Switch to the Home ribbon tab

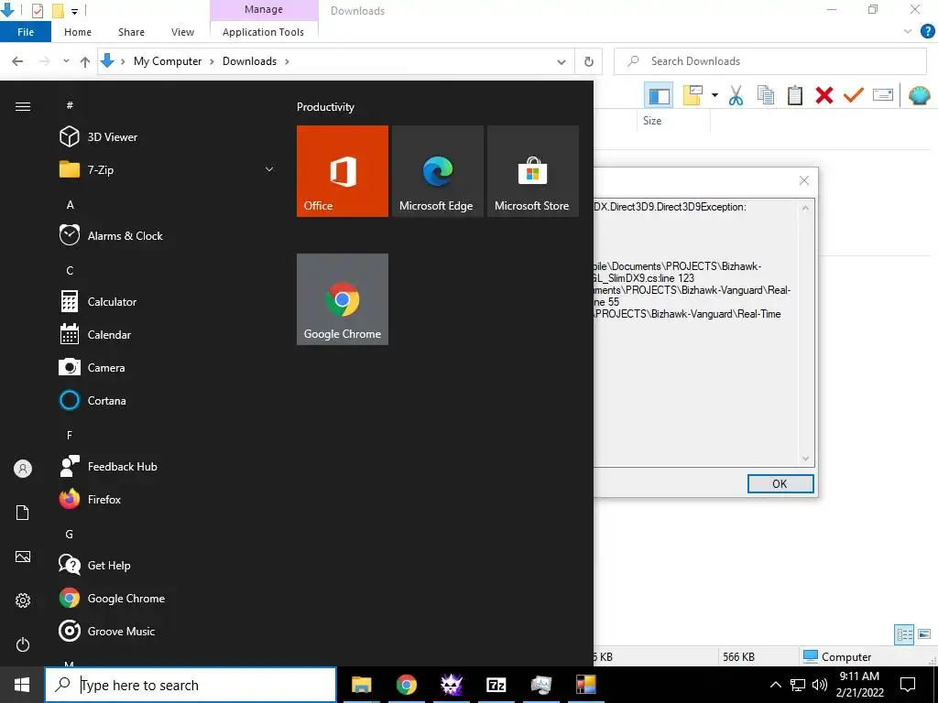pyautogui.click(x=78, y=32)
